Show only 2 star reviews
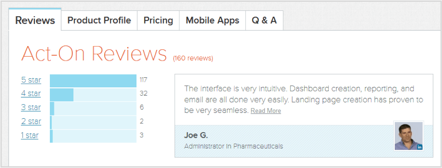Image resolution: width=442 pixels, height=168 pixels. tap(31, 121)
